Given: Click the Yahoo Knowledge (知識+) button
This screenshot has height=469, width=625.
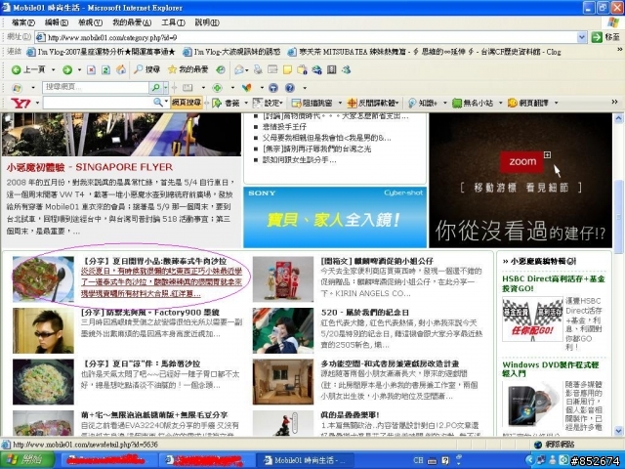Looking at the screenshot, I should coord(423,103).
